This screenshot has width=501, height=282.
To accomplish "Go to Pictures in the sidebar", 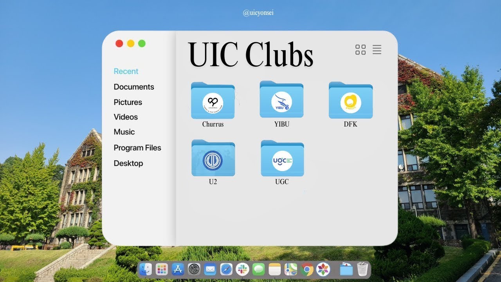I will coord(128,102).
